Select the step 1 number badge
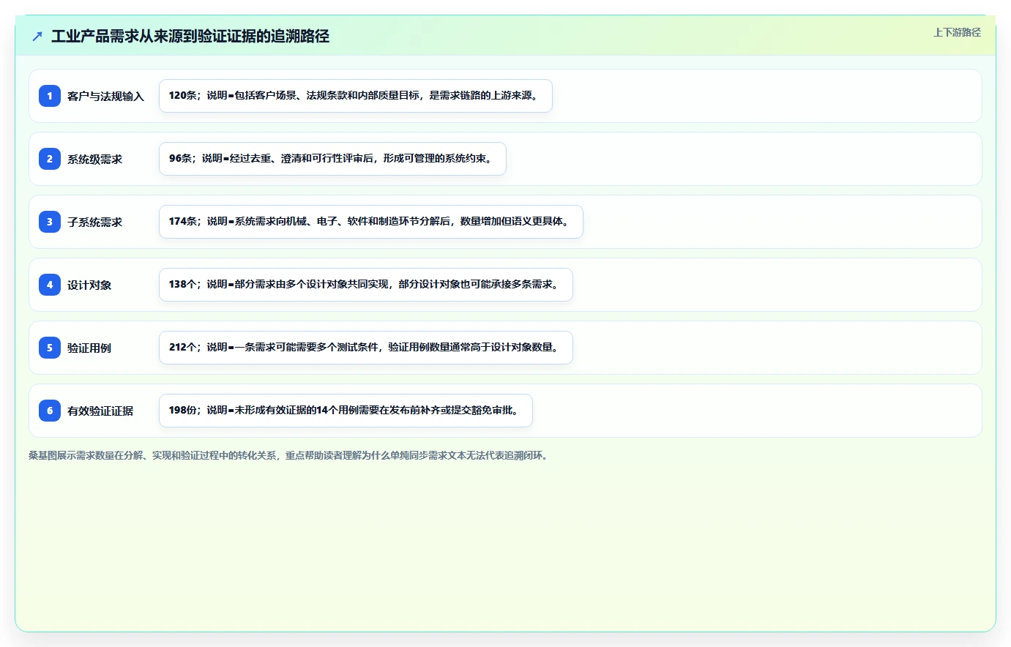The image size is (1011, 647). tap(50, 96)
